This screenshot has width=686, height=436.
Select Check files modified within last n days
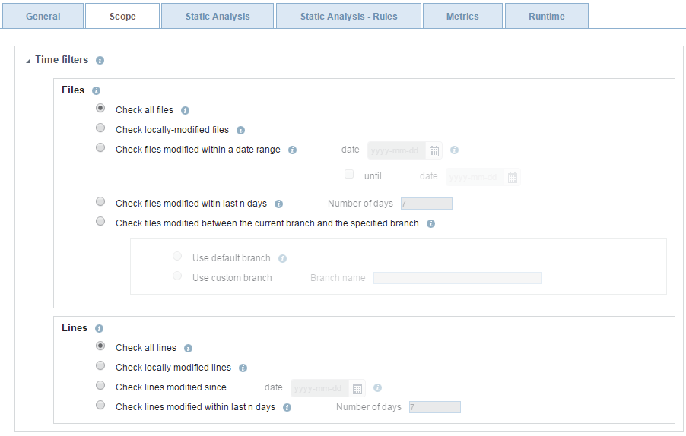pos(100,201)
